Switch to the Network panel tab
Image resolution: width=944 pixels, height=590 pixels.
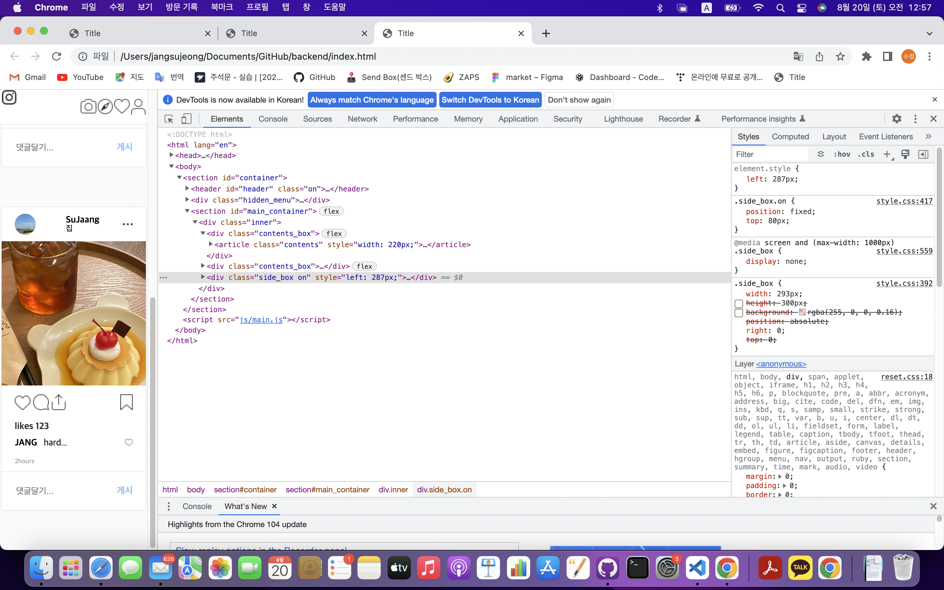(363, 119)
